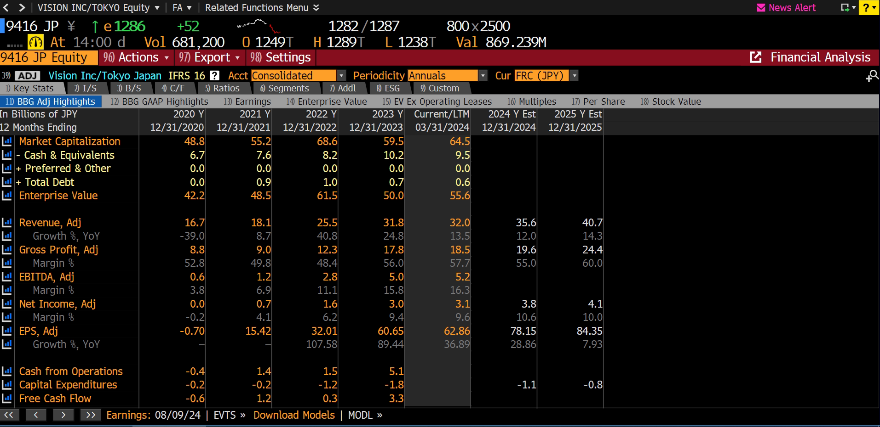Select the Stock Value subtab
Viewport: 880px width, 427px height.
tap(671, 101)
